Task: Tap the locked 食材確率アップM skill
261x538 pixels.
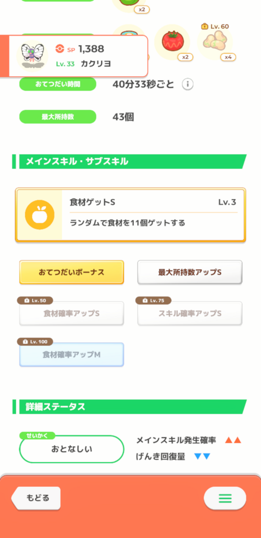Action: point(71,355)
